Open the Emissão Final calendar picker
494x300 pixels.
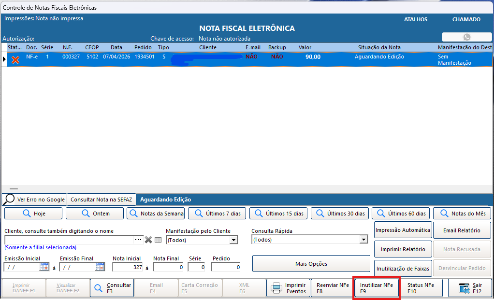100,267
